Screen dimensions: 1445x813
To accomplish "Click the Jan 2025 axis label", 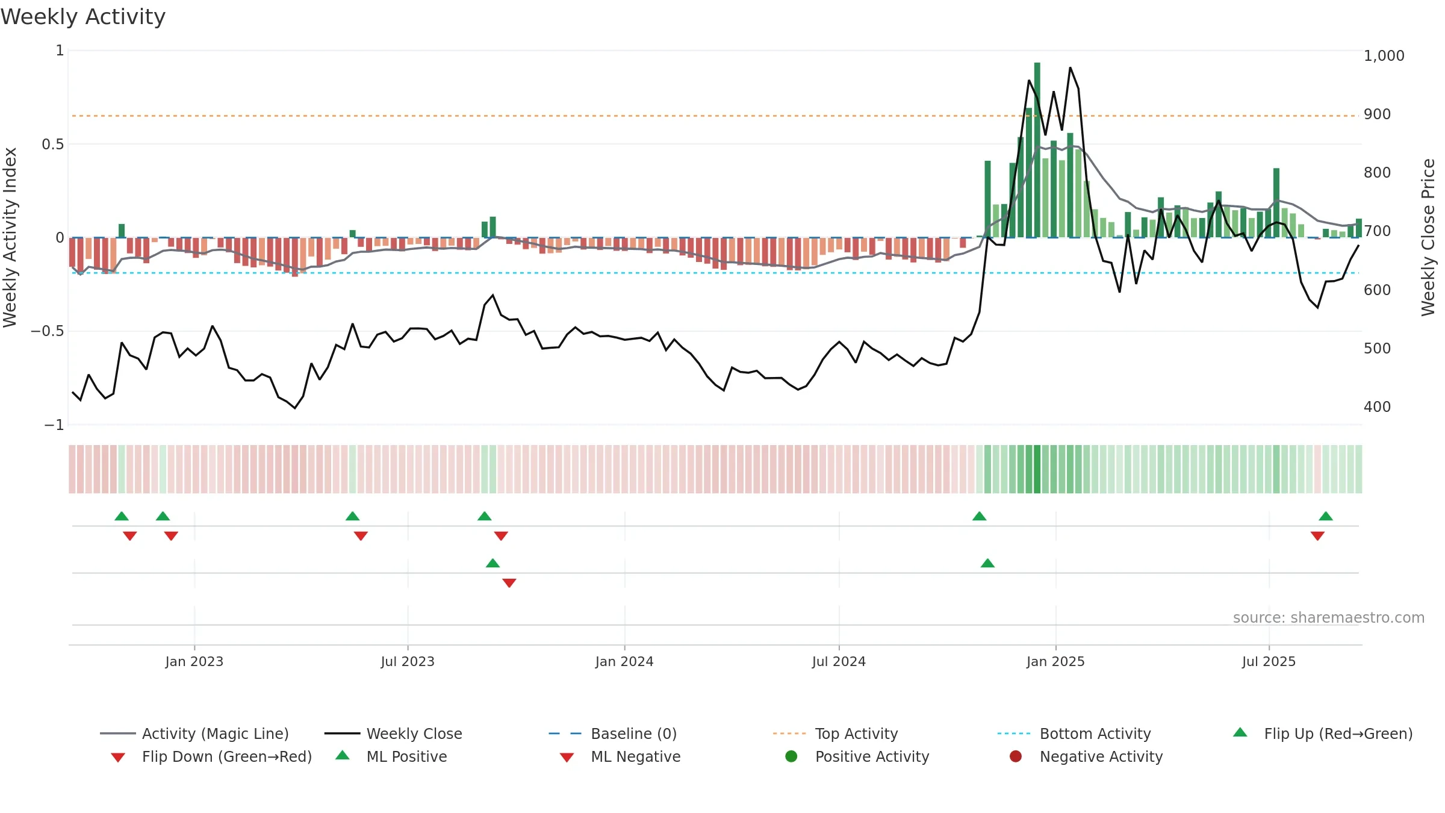I will click(1055, 661).
